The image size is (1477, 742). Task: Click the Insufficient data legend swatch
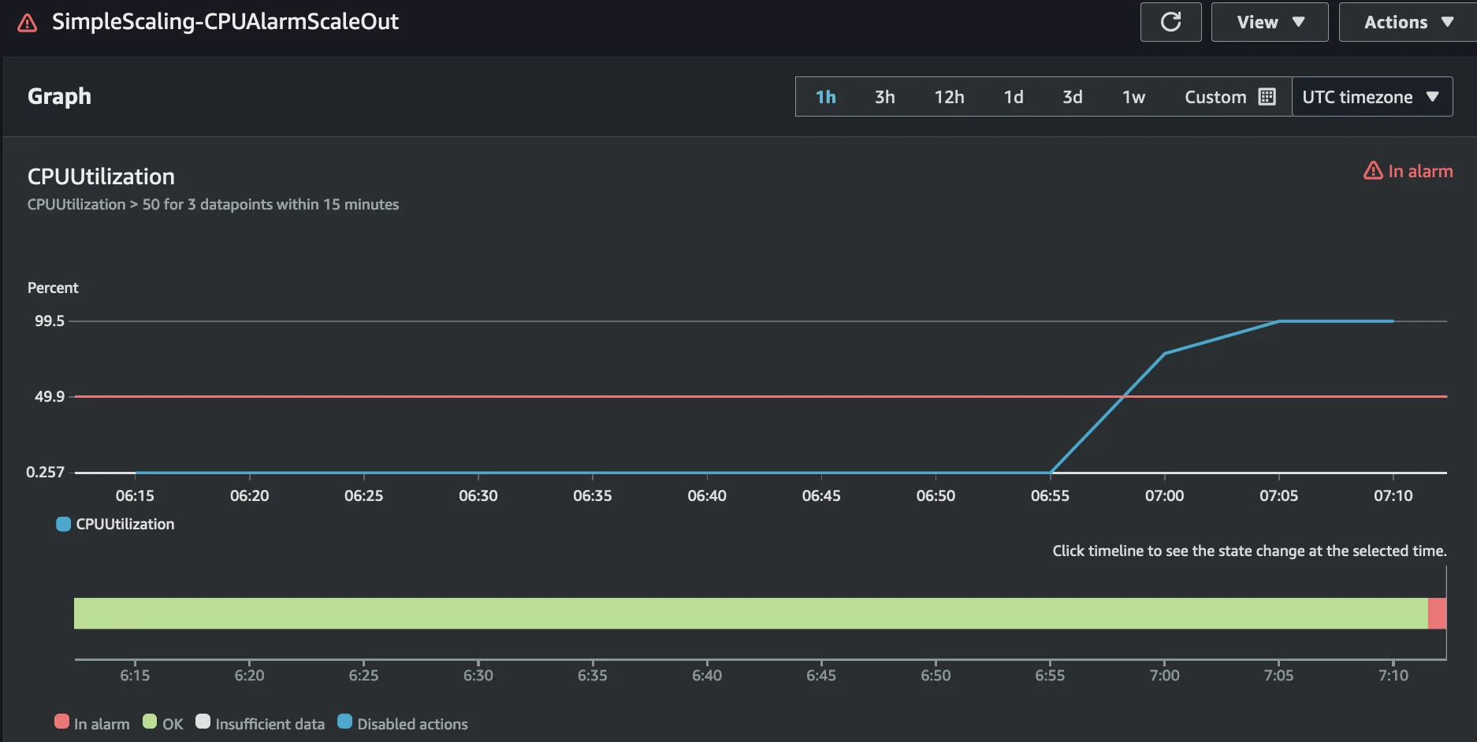(x=203, y=722)
